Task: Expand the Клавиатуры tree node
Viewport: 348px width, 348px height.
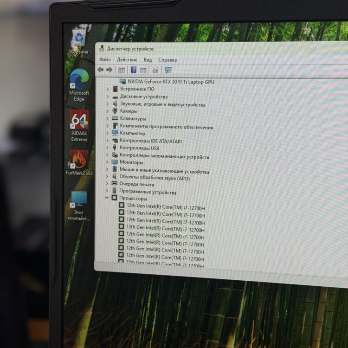Action: click(108, 118)
